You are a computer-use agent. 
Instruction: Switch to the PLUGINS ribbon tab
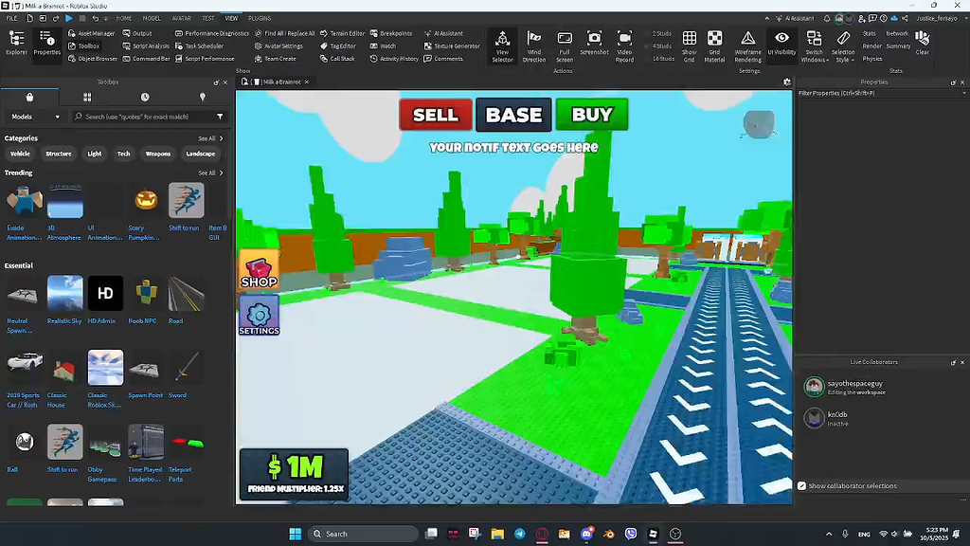point(260,19)
